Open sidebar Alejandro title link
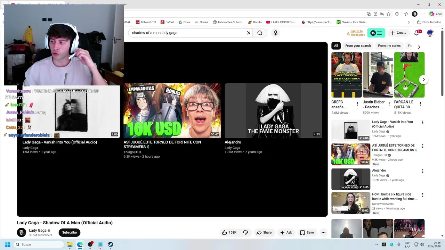445x250 pixels. tap(379, 170)
